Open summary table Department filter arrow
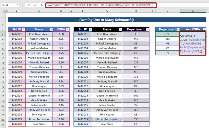The image size is (209, 128). pyautogui.click(x=178, y=30)
